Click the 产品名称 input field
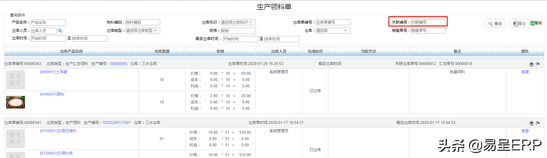The image size is (547, 158). 48,23
